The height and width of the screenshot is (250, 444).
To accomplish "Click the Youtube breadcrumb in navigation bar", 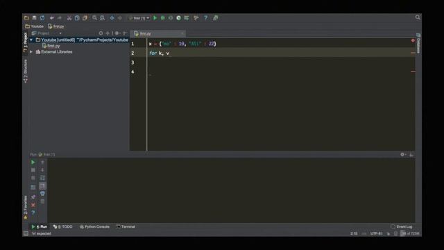I will coord(34,26).
